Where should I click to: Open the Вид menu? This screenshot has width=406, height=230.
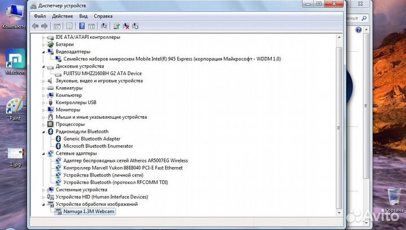83,16
